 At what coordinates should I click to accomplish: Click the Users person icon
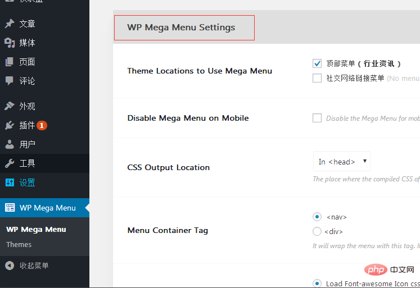pyautogui.click(x=10, y=144)
